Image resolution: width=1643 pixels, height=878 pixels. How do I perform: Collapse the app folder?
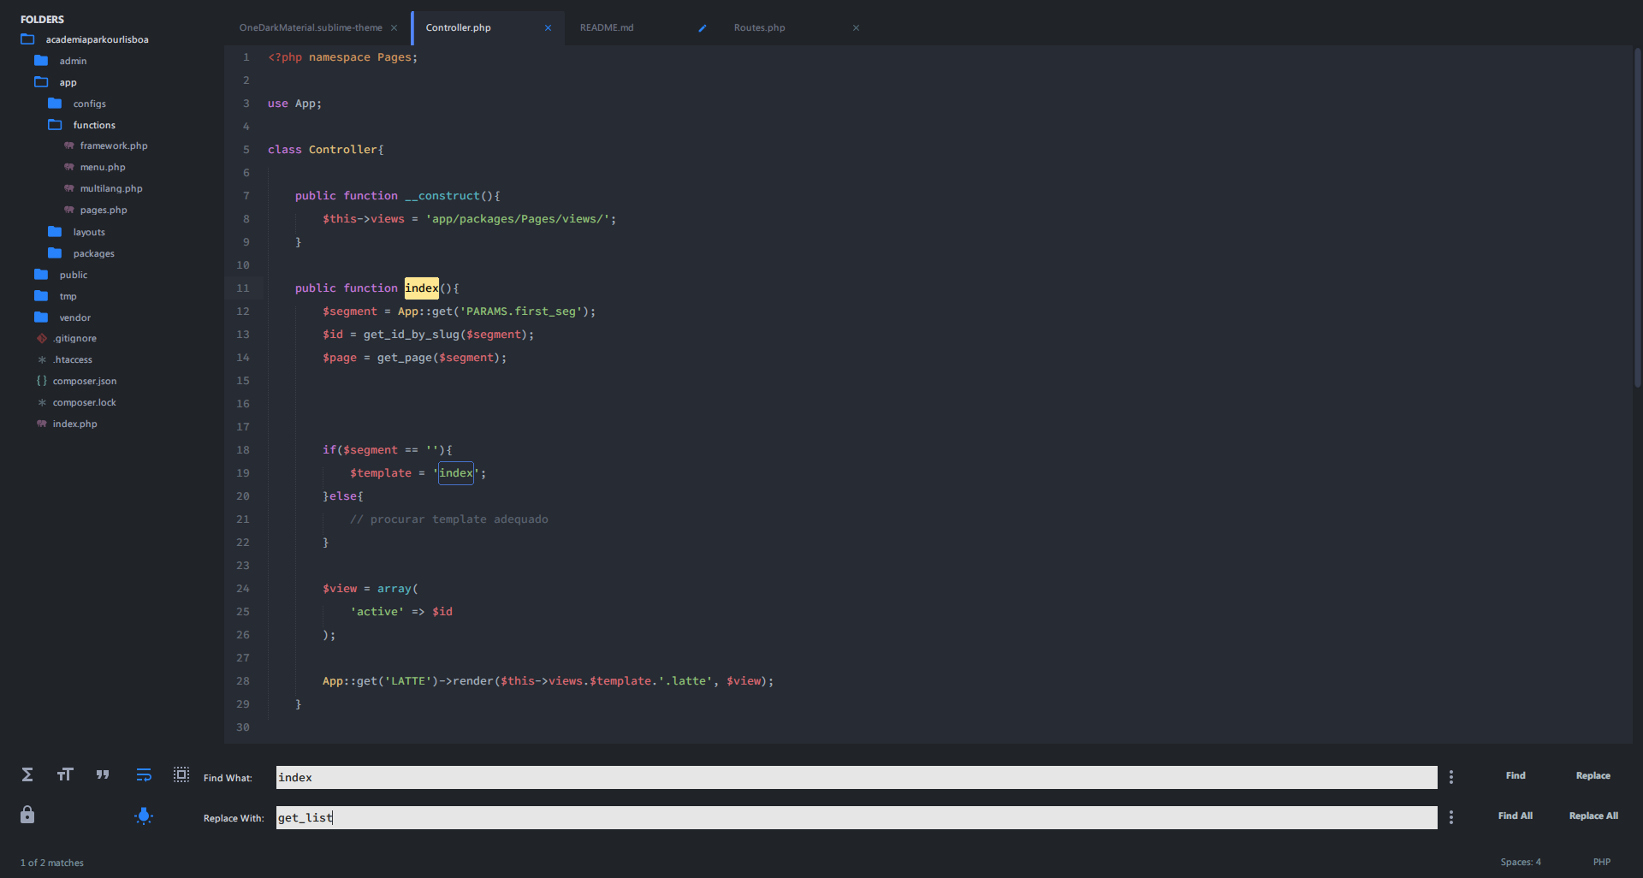click(x=41, y=82)
